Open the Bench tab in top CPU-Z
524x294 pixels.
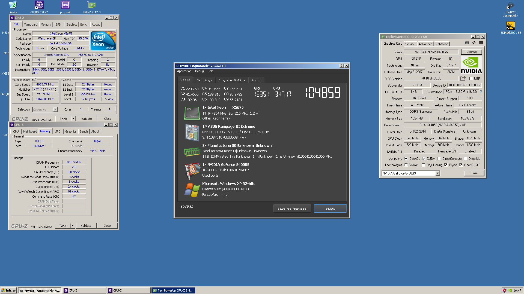tap(84, 24)
